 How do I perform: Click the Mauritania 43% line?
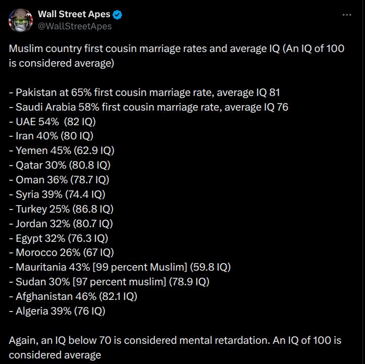[120, 267]
